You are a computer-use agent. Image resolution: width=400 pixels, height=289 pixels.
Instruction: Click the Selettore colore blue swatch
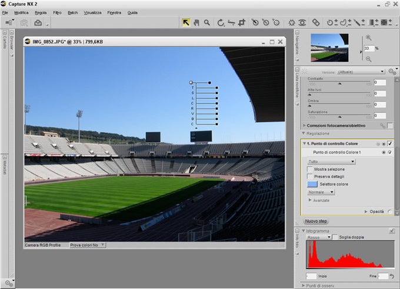click(x=312, y=184)
